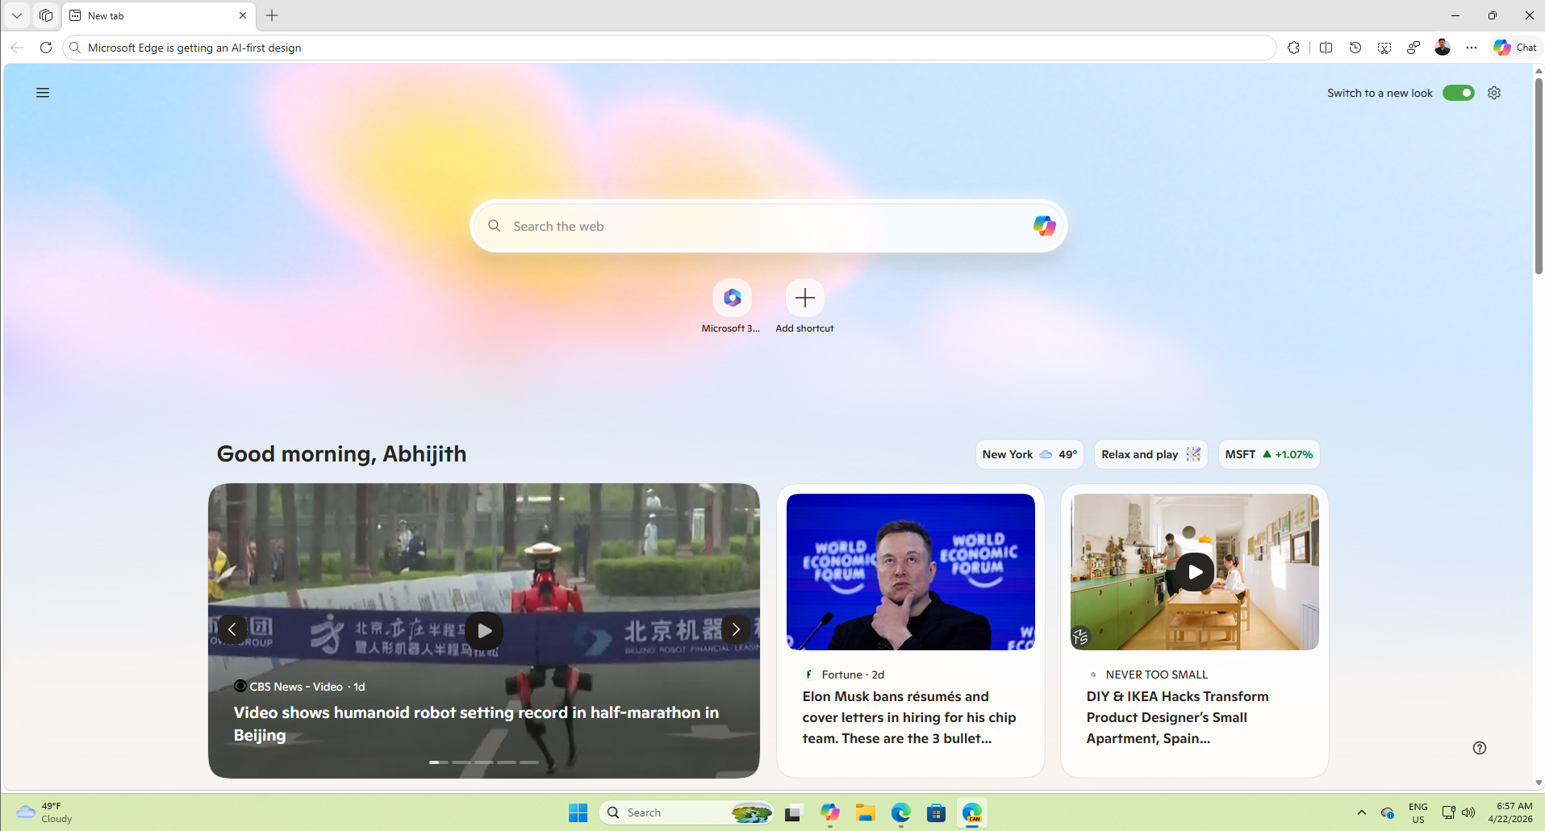The width and height of the screenshot is (1545, 831).
Task: Play the humanoid robot marathon video
Action: click(484, 629)
